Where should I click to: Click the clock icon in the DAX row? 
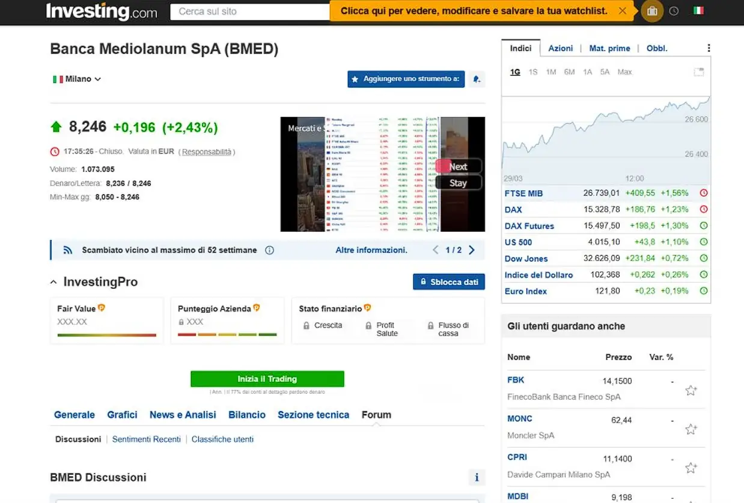[x=704, y=209]
